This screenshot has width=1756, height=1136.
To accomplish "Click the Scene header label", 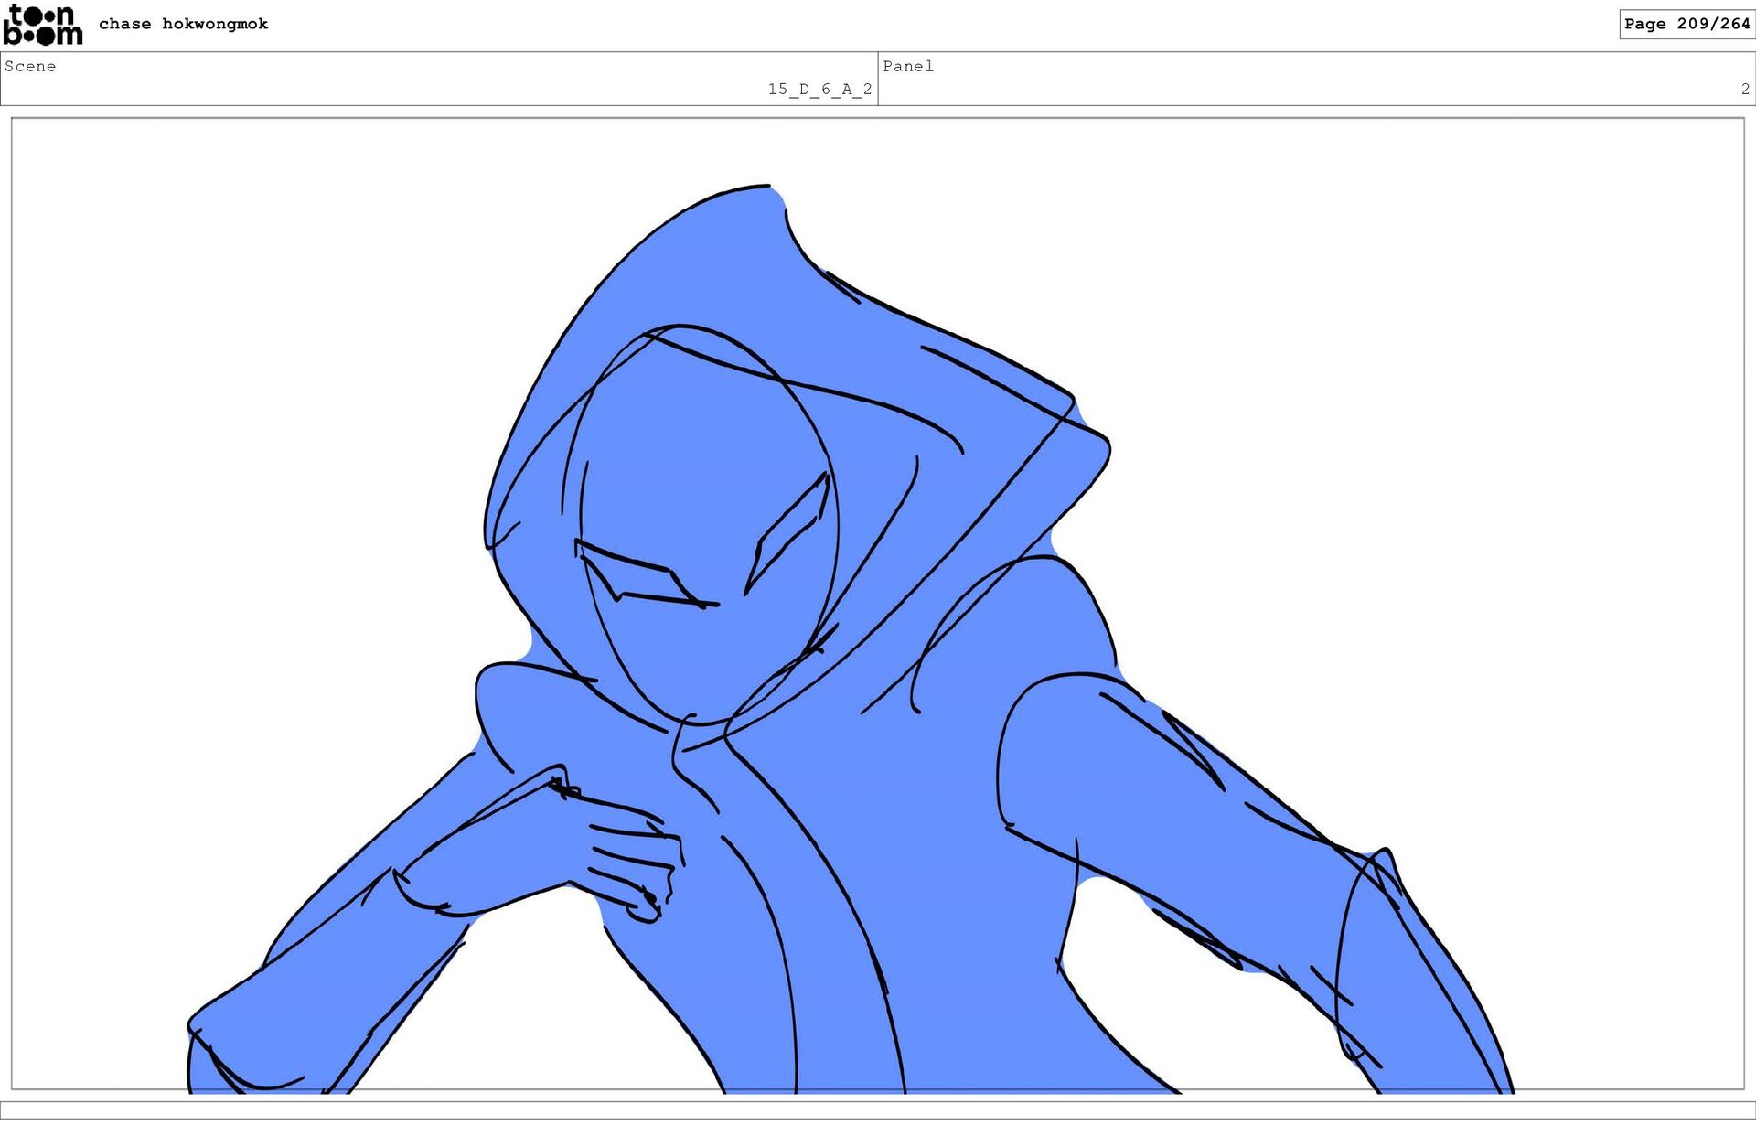I will tap(30, 66).
